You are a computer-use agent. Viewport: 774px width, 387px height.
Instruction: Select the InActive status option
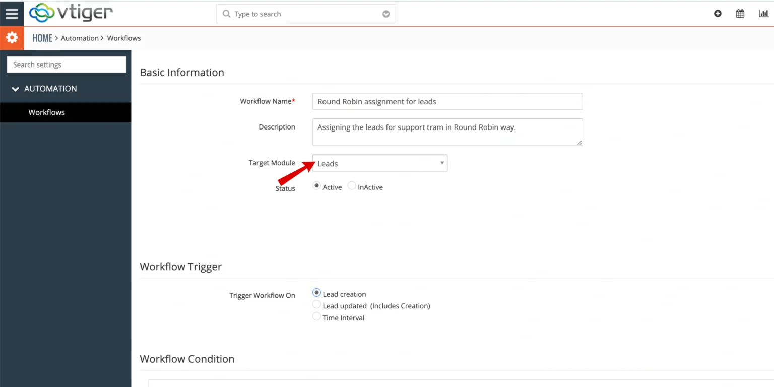point(351,186)
